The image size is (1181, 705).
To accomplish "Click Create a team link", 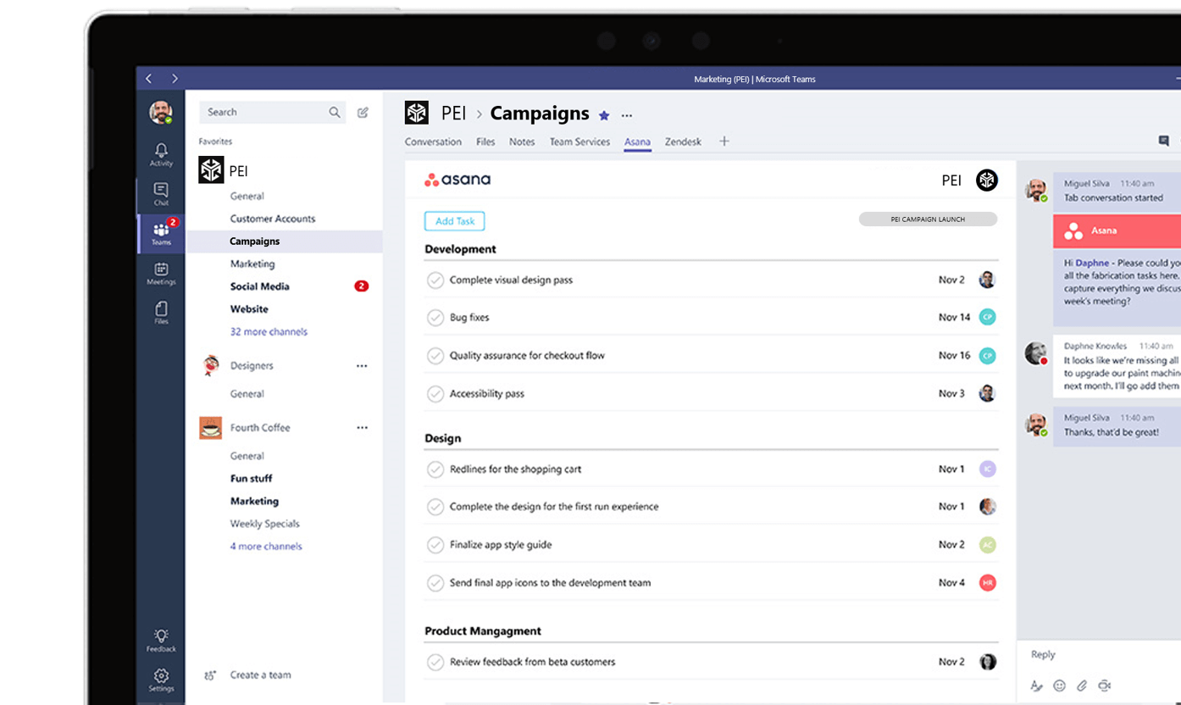I will [260, 675].
